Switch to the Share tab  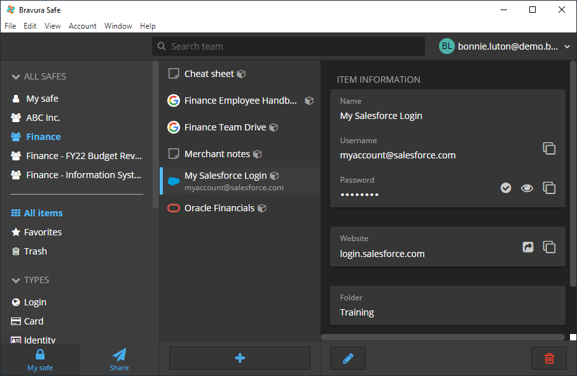click(x=119, y=358)
